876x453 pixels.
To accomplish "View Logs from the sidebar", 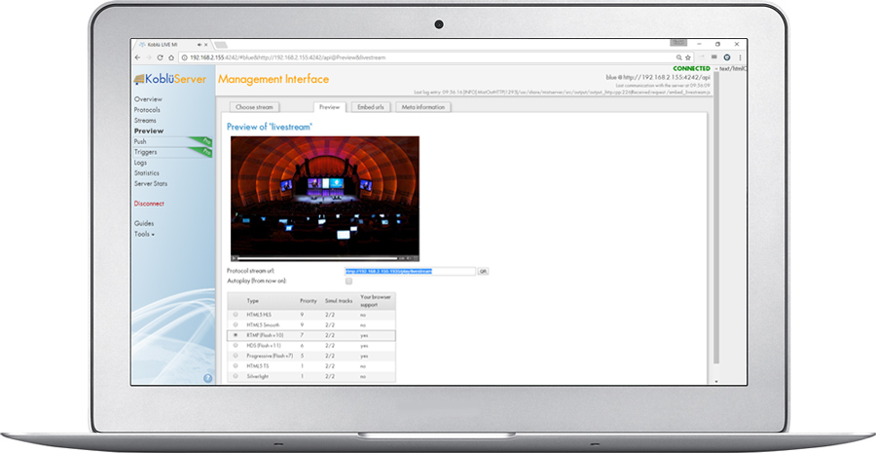I will [140, 163].
